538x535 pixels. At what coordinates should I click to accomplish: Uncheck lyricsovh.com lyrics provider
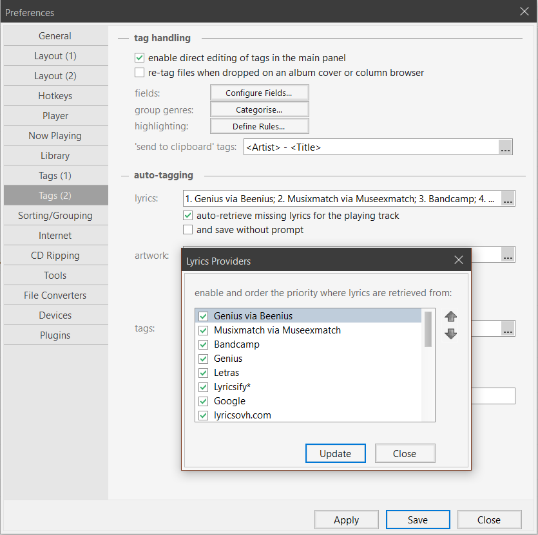pyautogui.click(x=203, y=415)
